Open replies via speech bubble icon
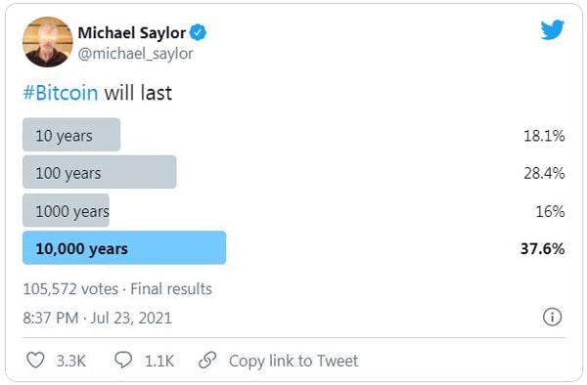Image resolution: width=587 pixels, height=385 pixels. click(123, 360)
